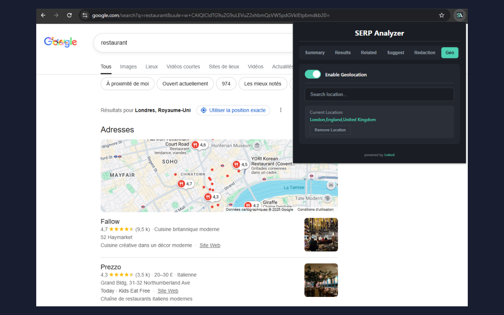Open the Summary tab
Image resolution: width=504 pixels, height=315 pixels.
click(x=315, y=52)
